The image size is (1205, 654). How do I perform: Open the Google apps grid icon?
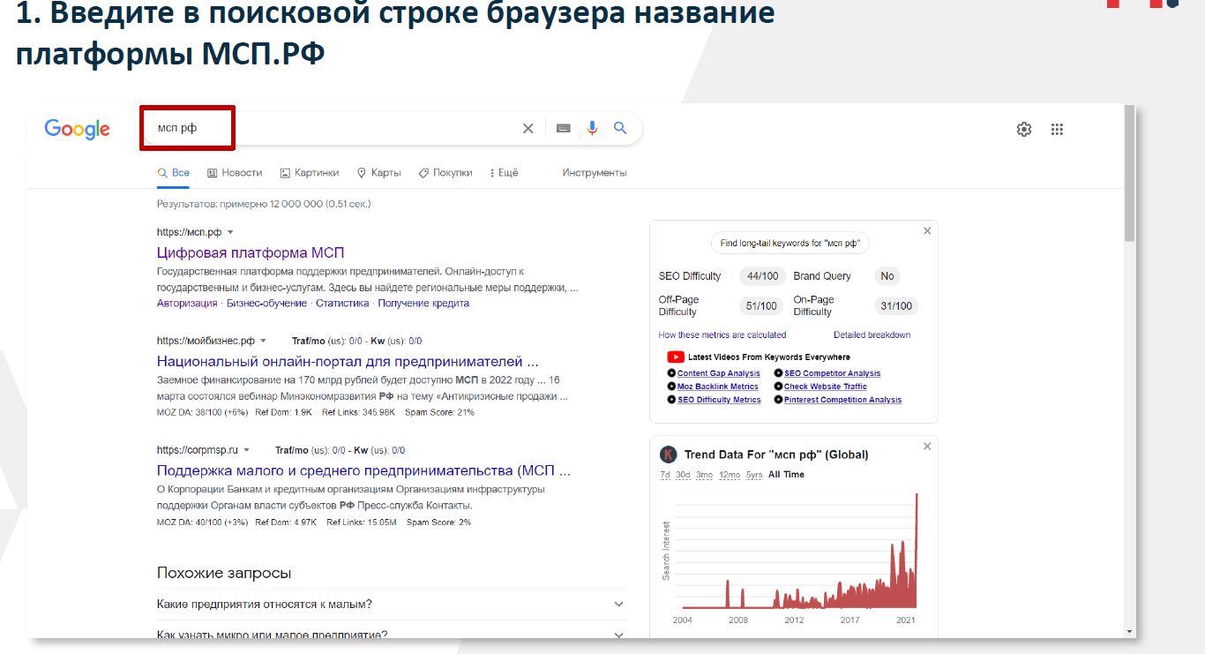(x=1057, y=130)
